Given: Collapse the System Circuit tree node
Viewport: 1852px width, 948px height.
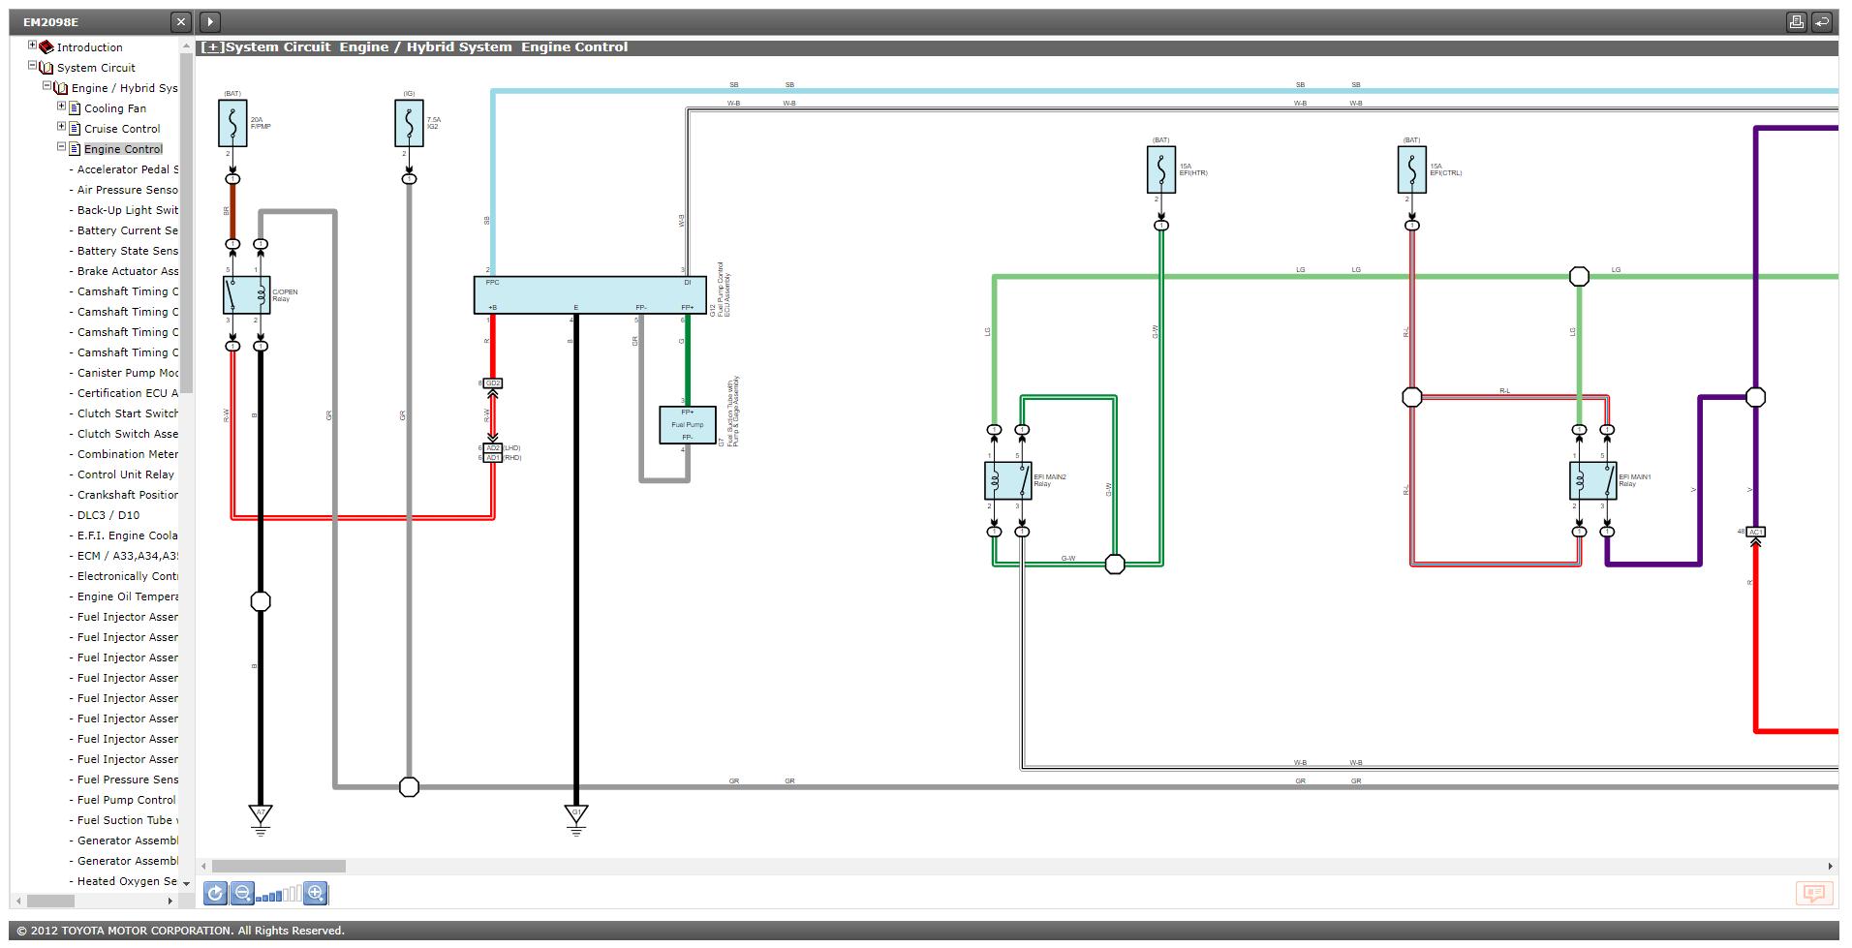Looking at the screenshot, I should 32,66.
